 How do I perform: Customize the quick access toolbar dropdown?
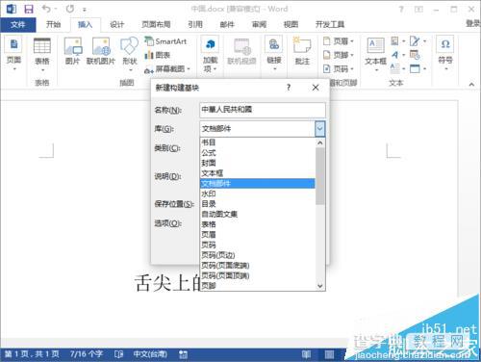pyautogui.click(x=85, y=10)
